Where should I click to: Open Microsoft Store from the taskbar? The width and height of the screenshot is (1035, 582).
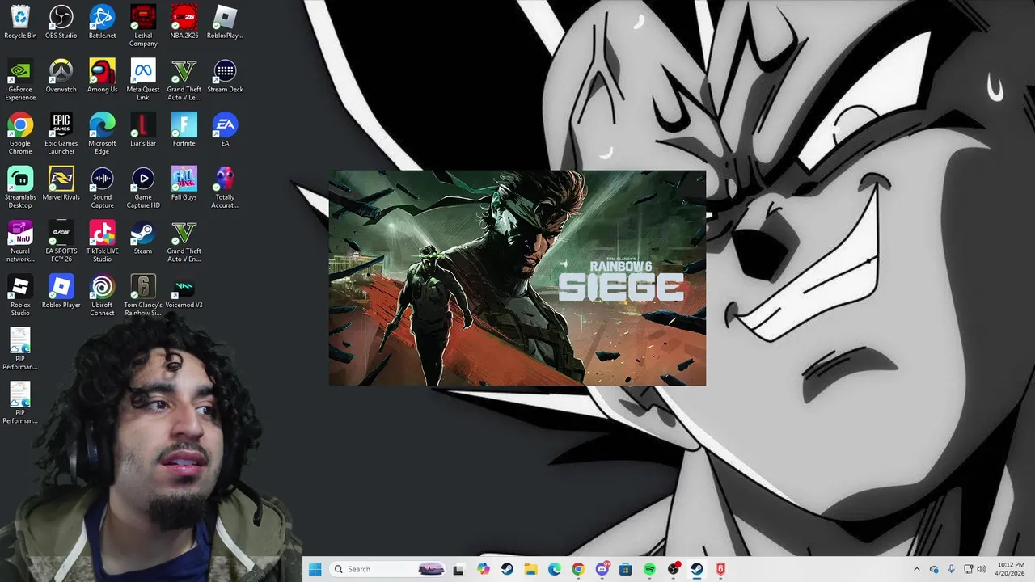click(626, 569)
